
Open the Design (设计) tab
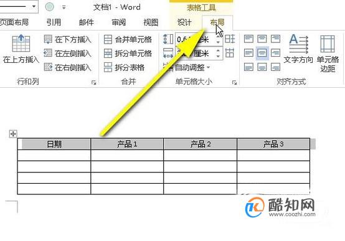[184, 22]
